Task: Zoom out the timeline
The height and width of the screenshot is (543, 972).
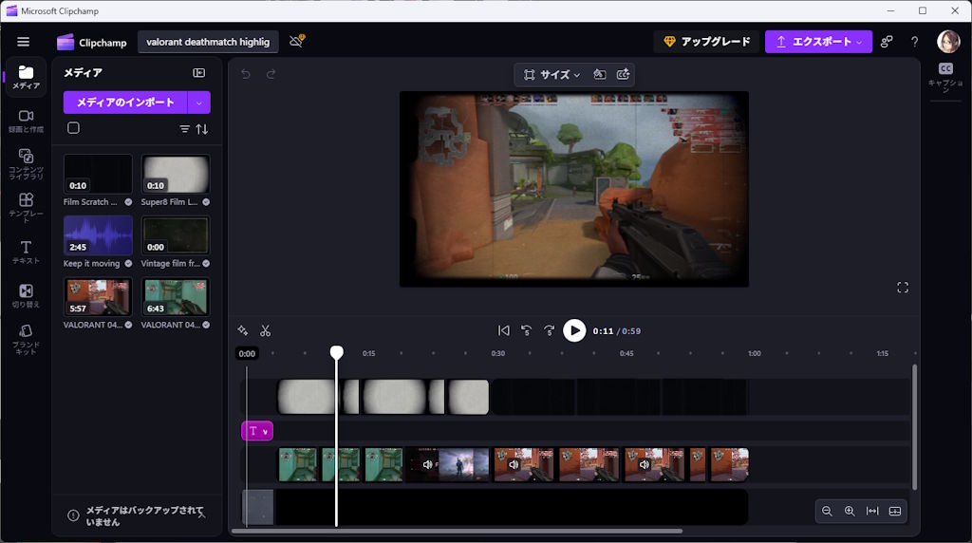Action: pyautogui.click(x=827, y=512)
